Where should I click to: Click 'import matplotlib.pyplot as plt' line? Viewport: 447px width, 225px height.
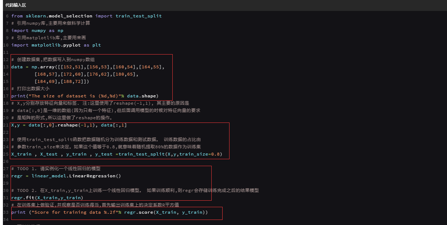[56, 45]
